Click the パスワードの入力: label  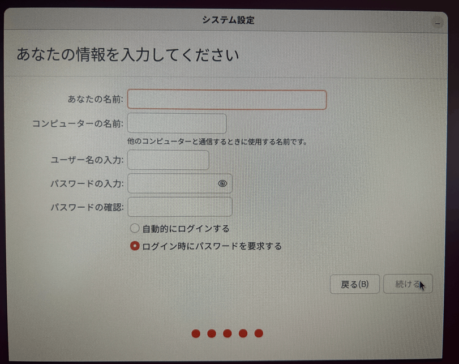pyautogui.click(x=87, y=183)
